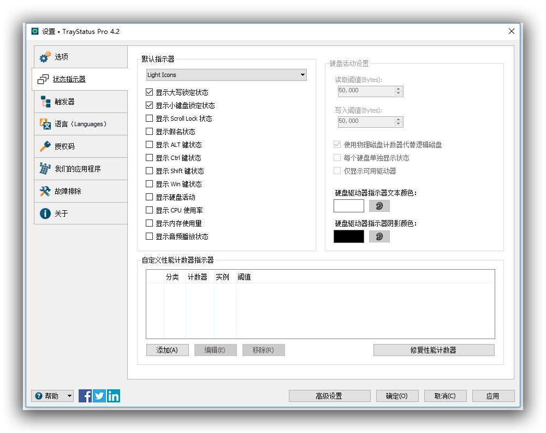Enable 显示 Shift 键状态
Viewport: 546px width, 433px height.
coord(150,171)
